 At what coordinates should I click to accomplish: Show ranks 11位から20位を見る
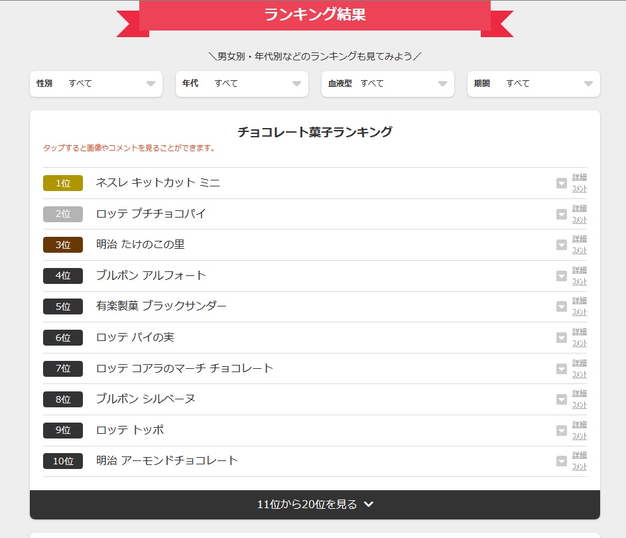314,504
